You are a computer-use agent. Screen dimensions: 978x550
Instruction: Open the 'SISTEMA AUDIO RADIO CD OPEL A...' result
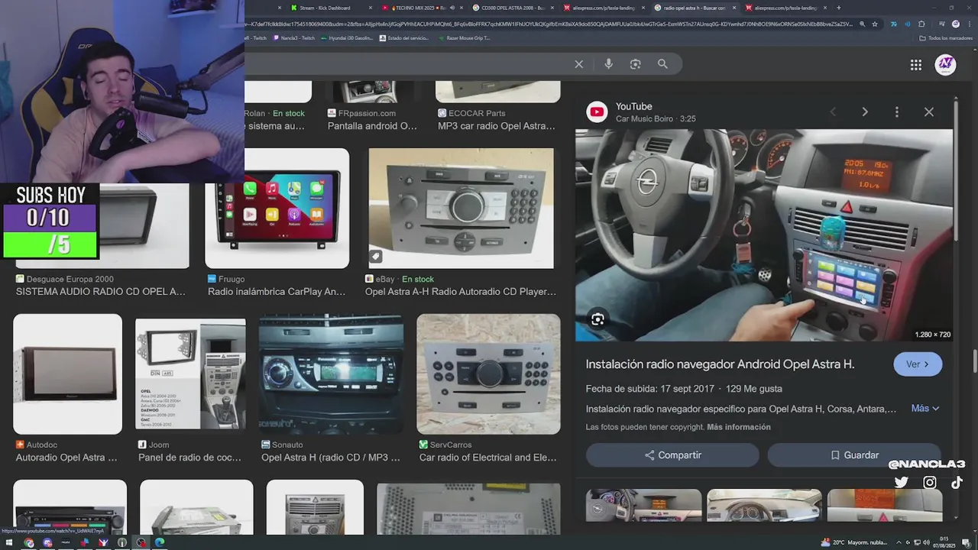101,292
